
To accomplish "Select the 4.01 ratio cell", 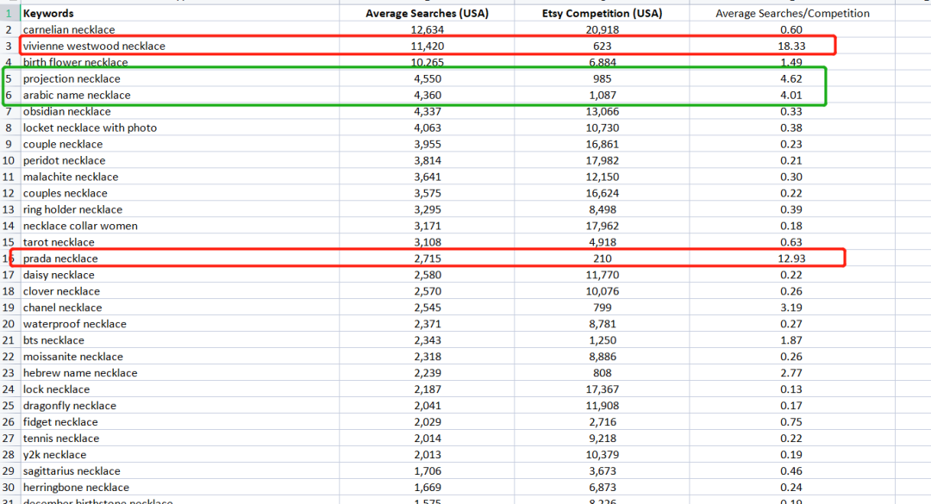I will click(792, 95).
